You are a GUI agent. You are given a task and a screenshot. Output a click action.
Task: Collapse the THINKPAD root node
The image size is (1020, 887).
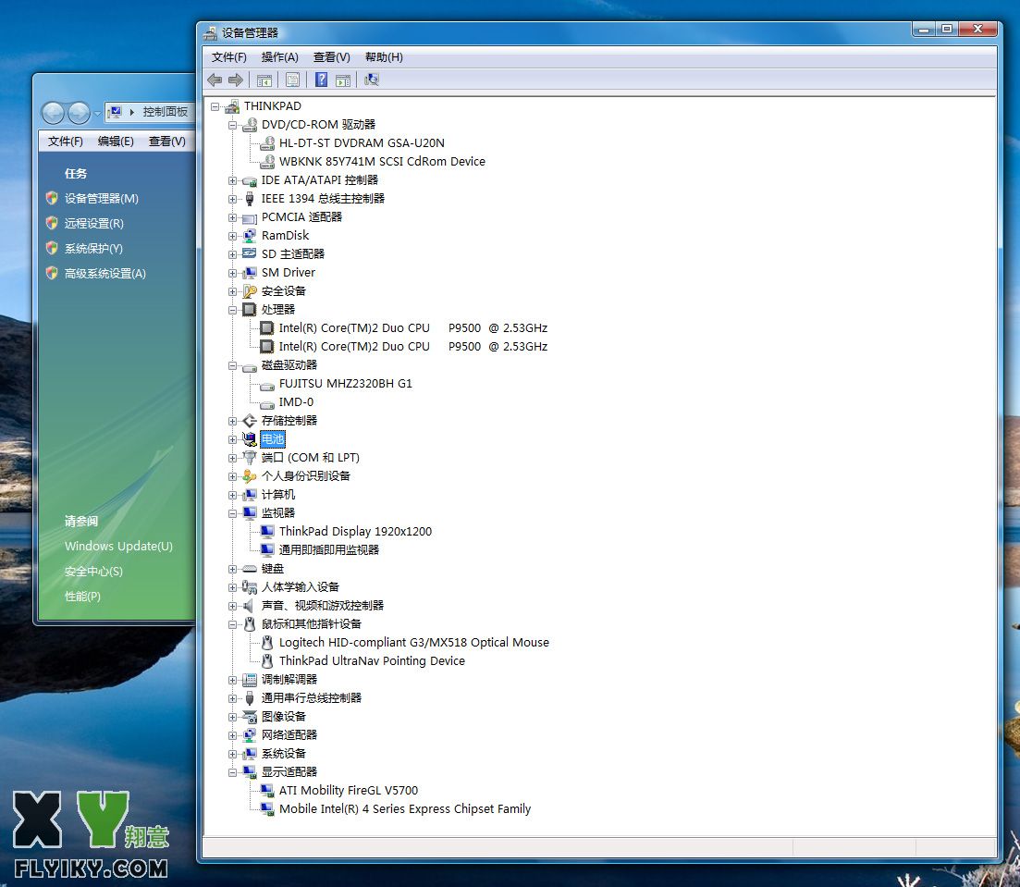pyautogui.click(x=215, y=106)
